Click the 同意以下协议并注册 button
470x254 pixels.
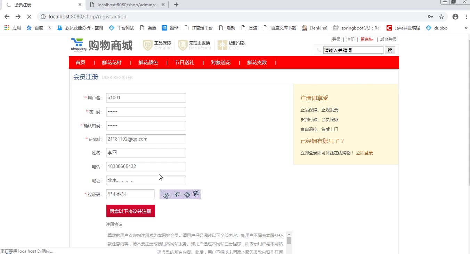point(130,211)
